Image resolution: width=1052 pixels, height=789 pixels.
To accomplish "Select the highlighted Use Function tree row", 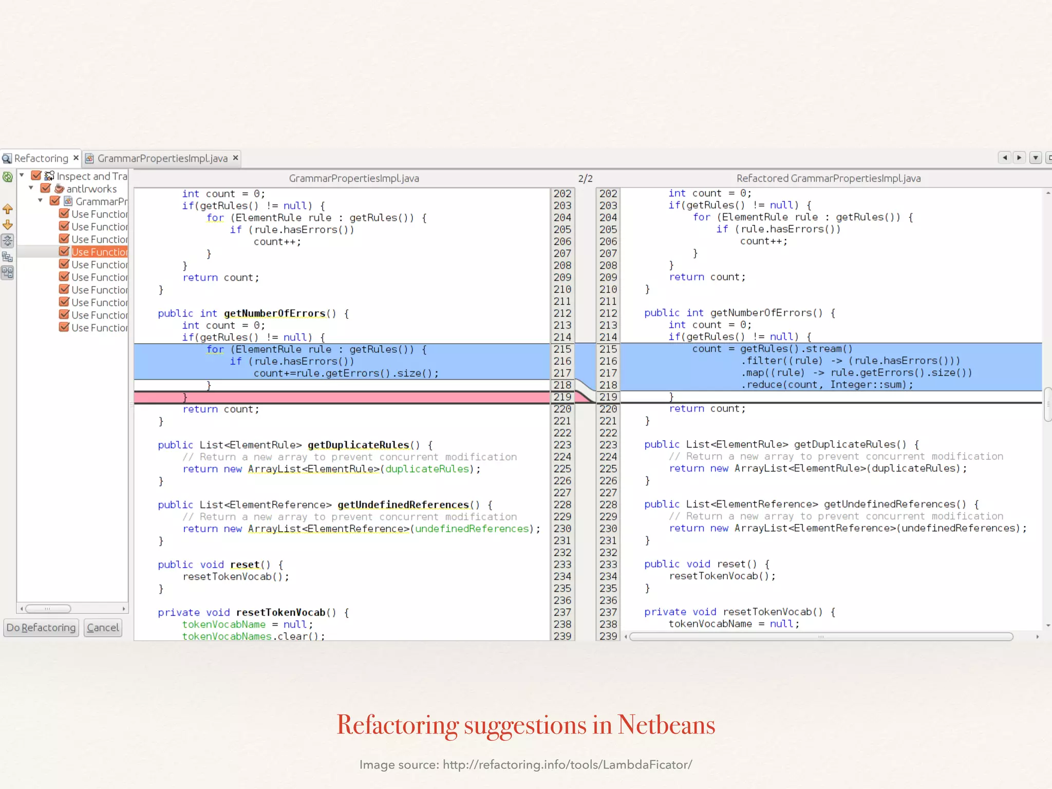I will coord(99,252).
